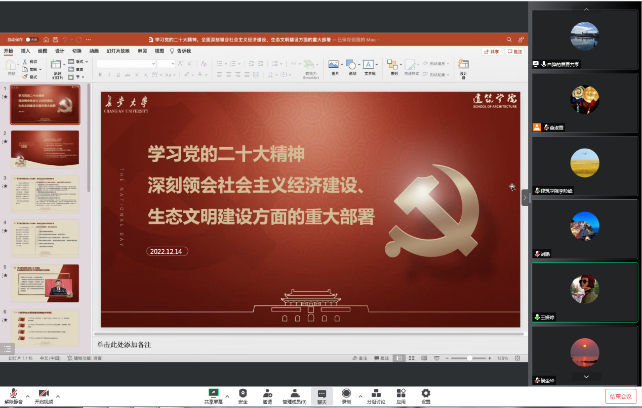This screenshot has width=642, height=408.
Task: Unmute the microphone (解除静音)
Action: tap(14, 394)
